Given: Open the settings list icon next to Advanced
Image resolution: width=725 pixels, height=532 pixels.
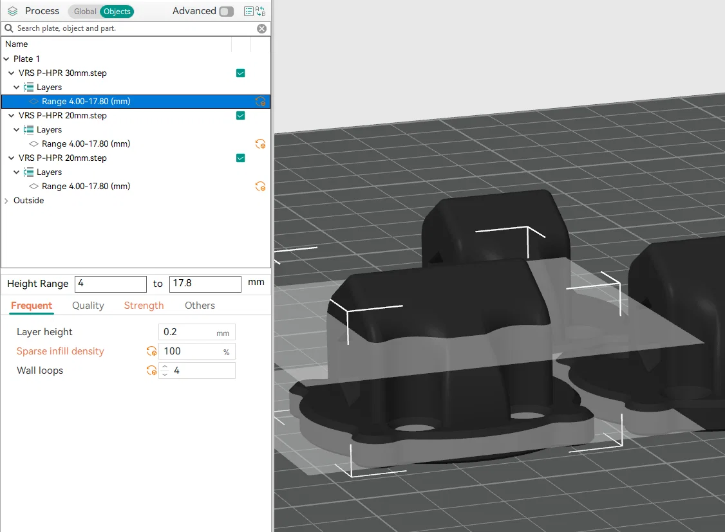Looking at the screenshot, I should pos(249,11).
